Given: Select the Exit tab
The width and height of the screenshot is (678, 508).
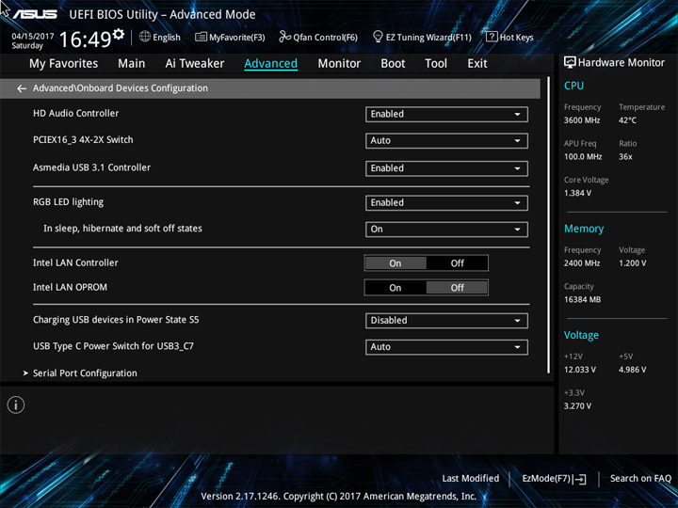Looking at the screenshot, I should (477, 64).
